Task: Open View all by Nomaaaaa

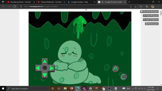Action: [149, 12]
